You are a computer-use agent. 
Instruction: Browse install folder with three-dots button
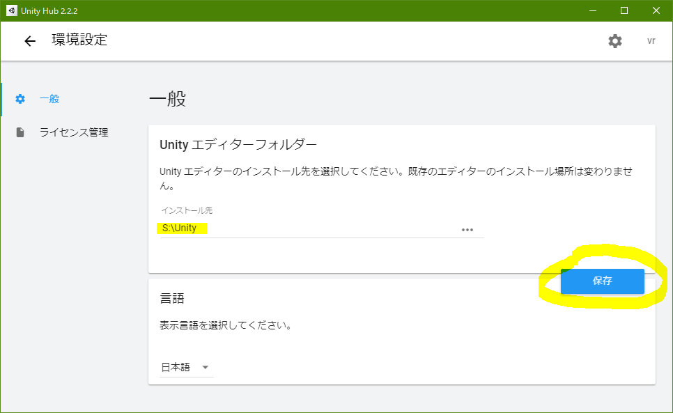467,230
